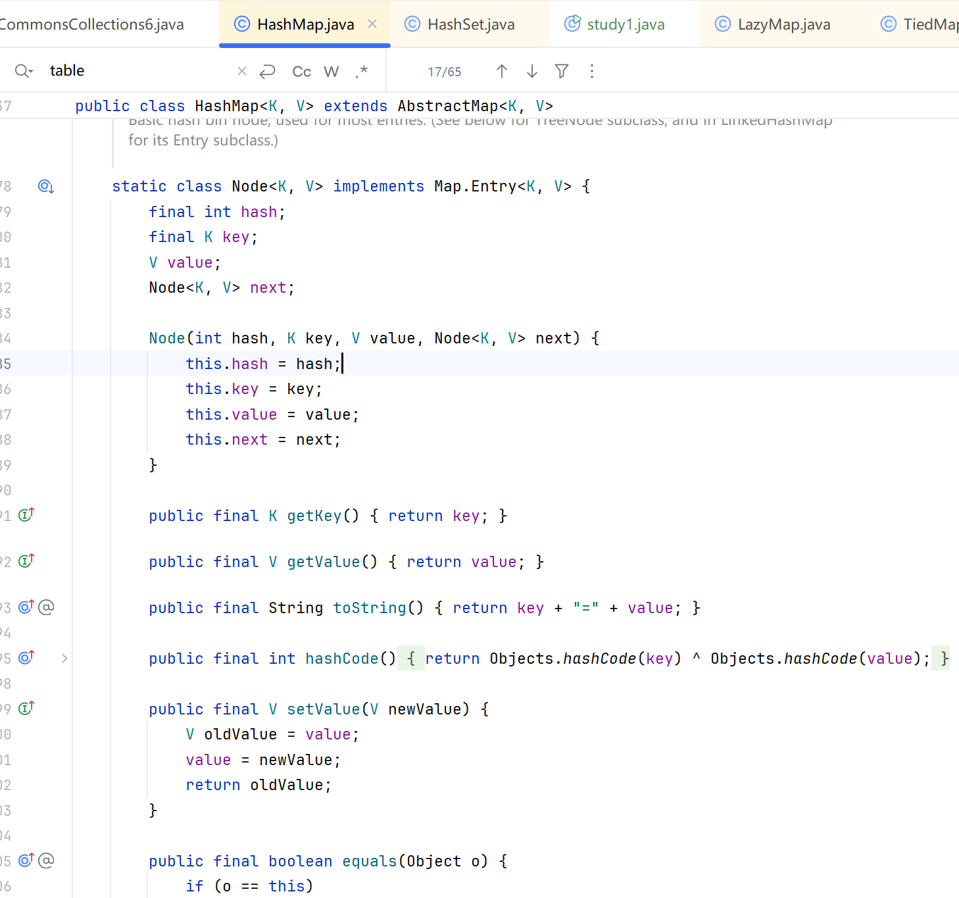Click the new line icon in search bar

tap(267, 71)
